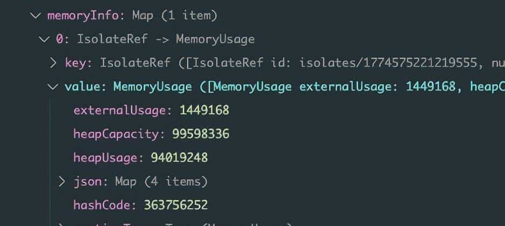Collapse the "0: IsolateRef -> MemoryUsage" entry chevron
The height and width of the screenshot is (226, 505).
click(x=44, y=39)
